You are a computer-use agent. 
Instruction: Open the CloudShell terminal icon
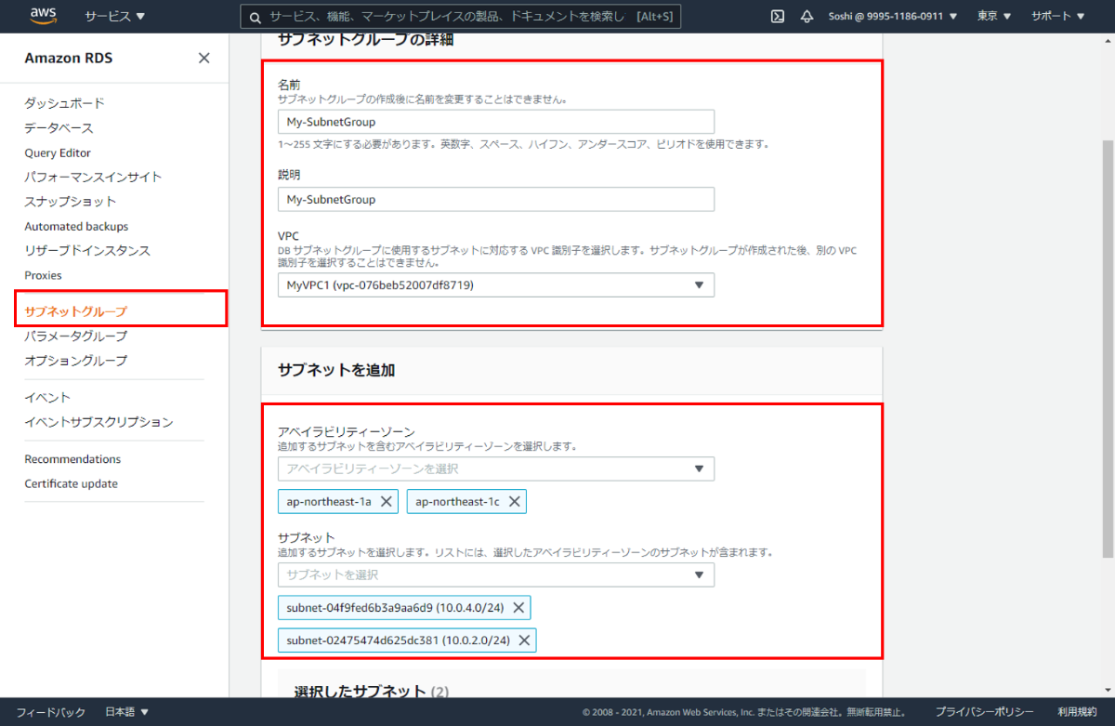coord(778,16)
